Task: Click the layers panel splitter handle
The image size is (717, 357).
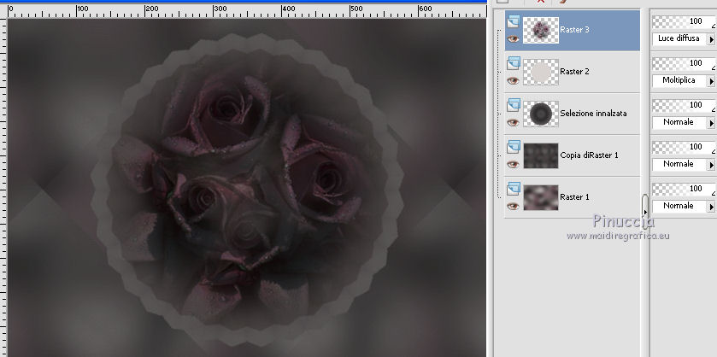Action: 645,206
